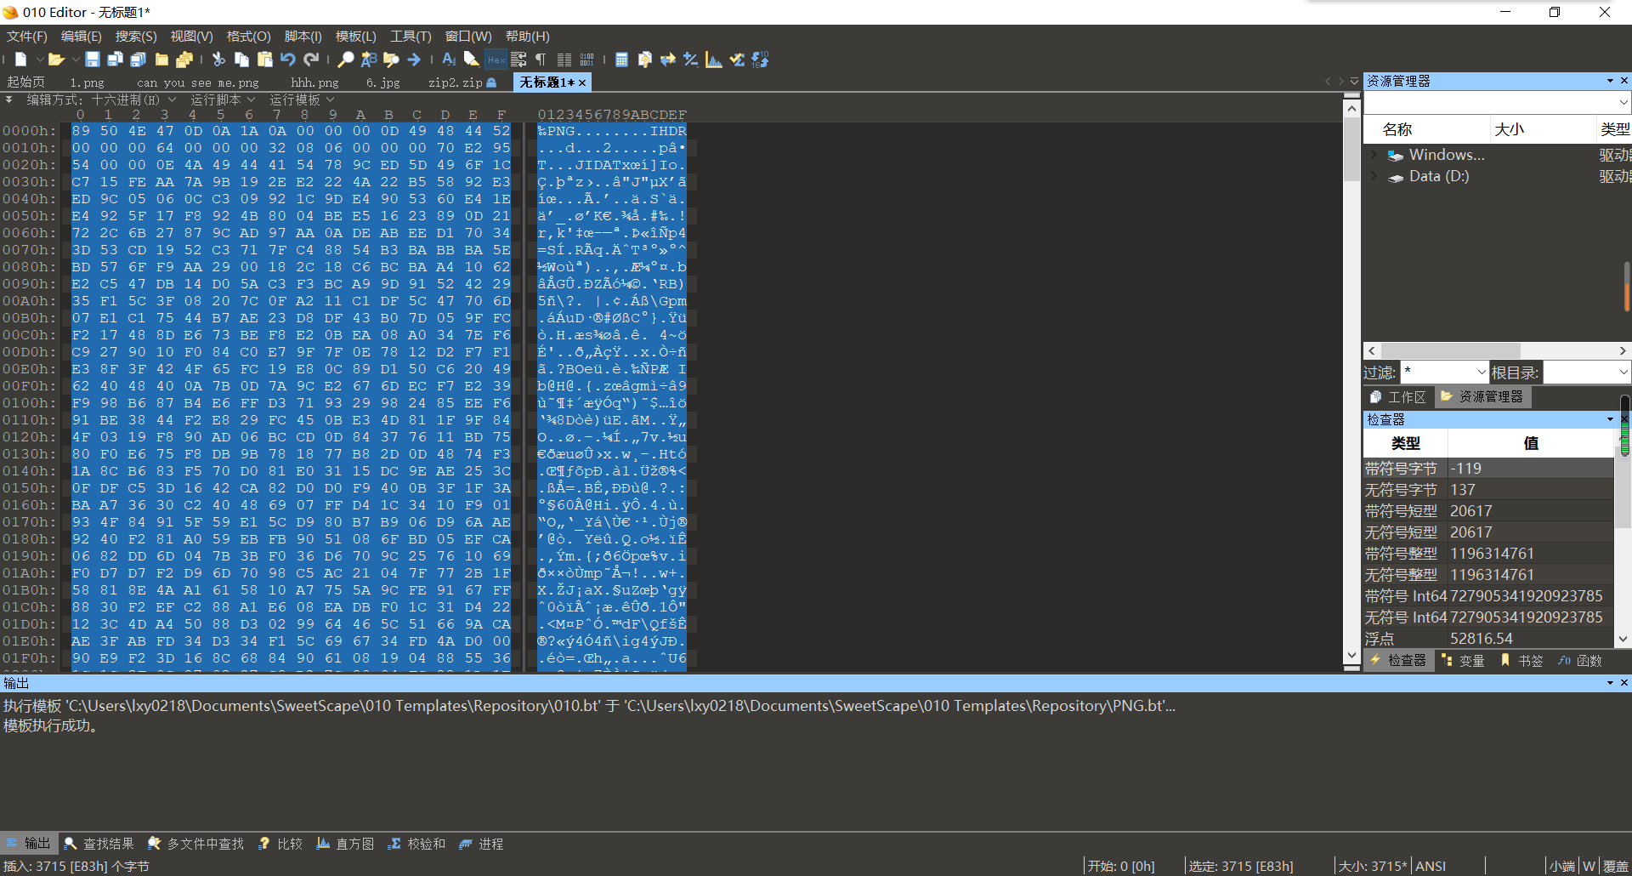Open the 查找结果 find results tab
Screen dimensions: 1632x876
click(99, 844)
